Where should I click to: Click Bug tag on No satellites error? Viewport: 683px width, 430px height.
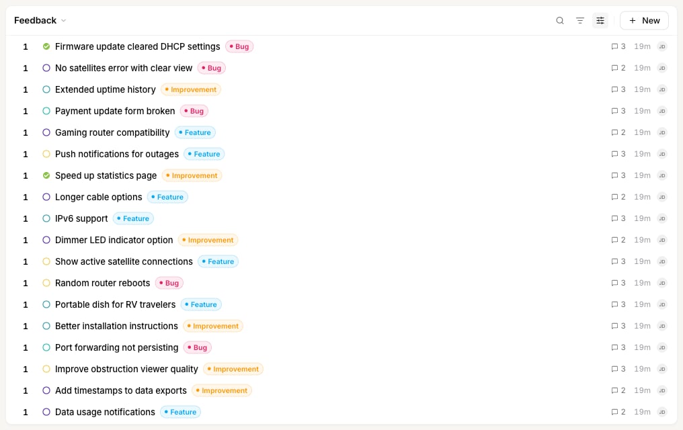pyautogui.click(x=211, y=68)
